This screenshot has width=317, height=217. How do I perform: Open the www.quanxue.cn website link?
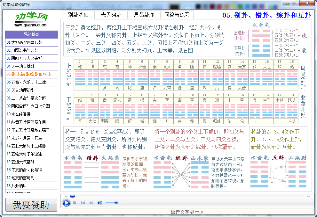point(31,25)
